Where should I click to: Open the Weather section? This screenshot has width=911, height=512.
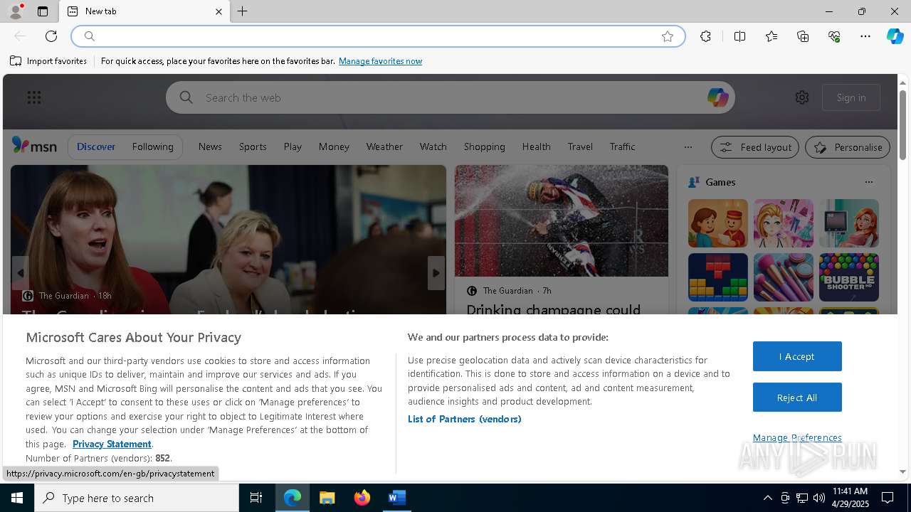[x=384, y=146]
